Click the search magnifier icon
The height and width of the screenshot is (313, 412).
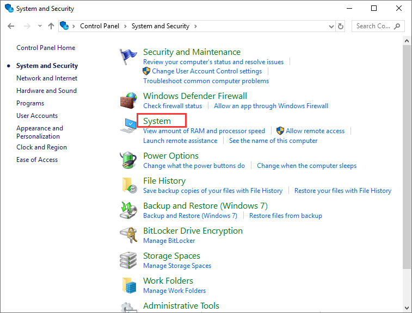(x=397, y=26)
